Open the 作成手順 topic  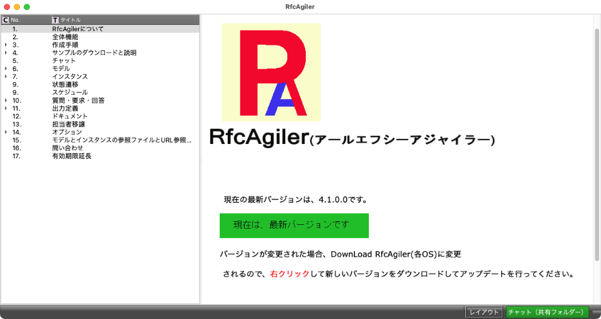pos(65,45)
